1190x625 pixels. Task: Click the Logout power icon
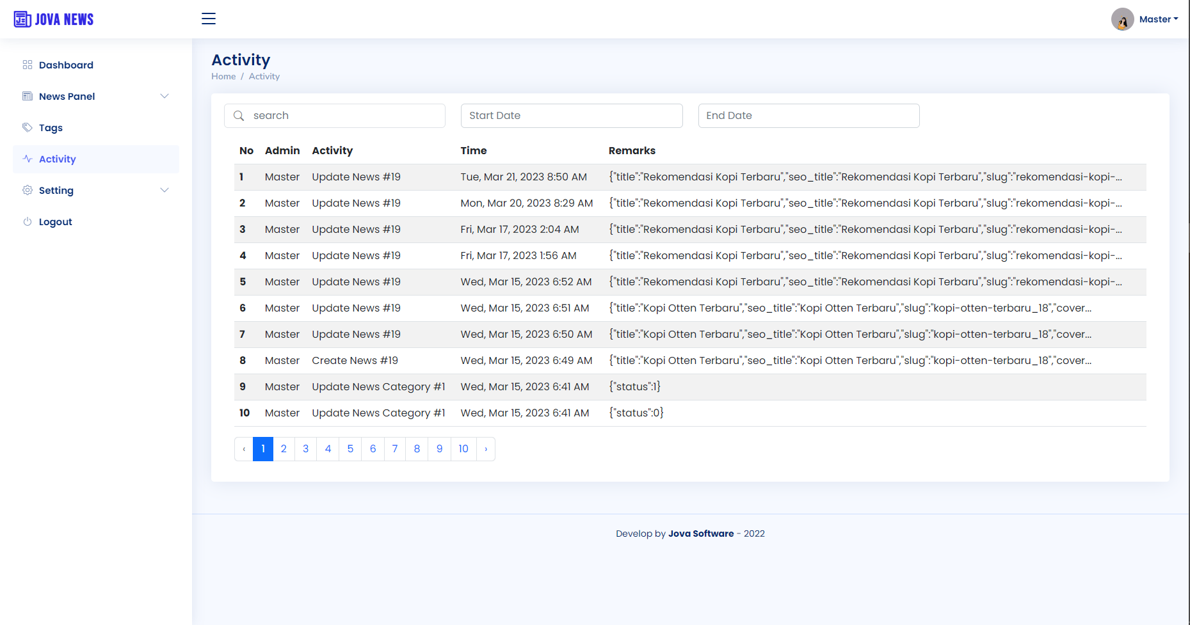tap(28, 221)
